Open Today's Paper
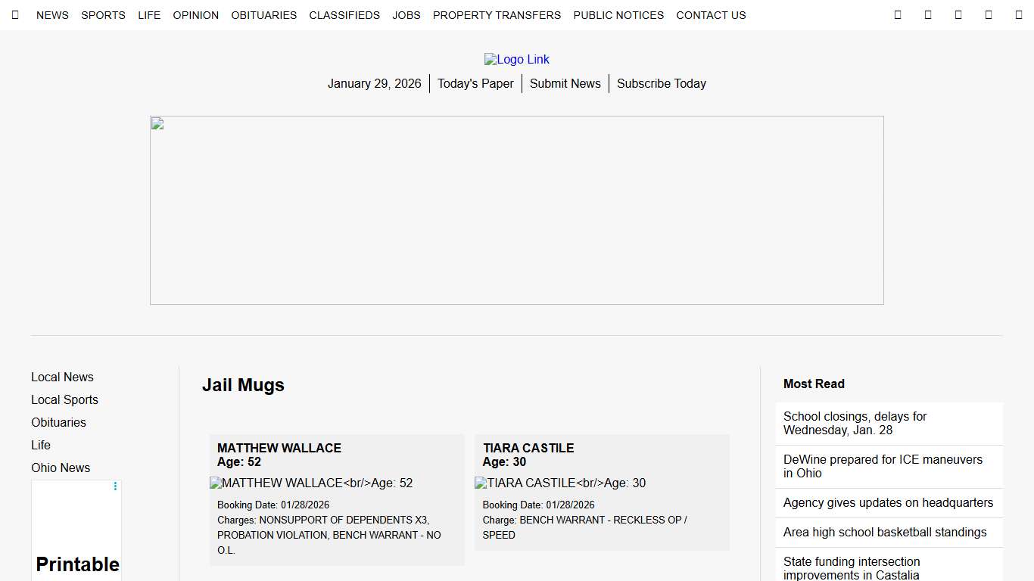This screenshot has height=581, width=1034. pyautogui.click(x=475, y=83)
